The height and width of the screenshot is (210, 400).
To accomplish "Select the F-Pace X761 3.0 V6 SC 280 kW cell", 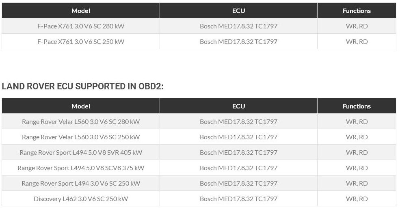I will (x=81, y=26).
